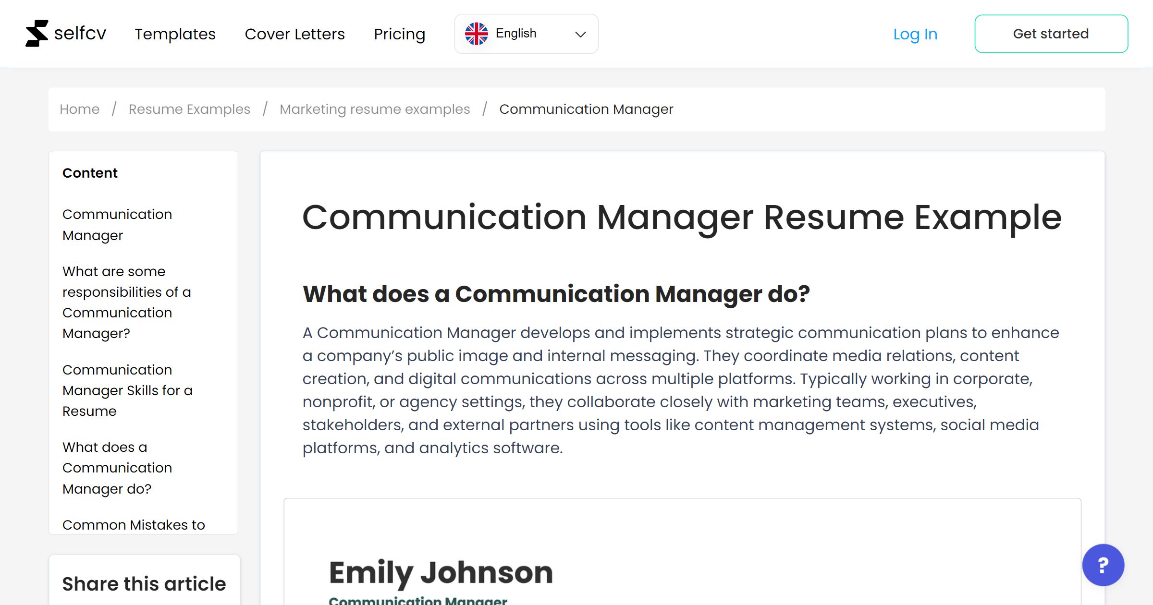
Task: Open Resume Examples breadcrumb link
Action: [x=189, y=109]
